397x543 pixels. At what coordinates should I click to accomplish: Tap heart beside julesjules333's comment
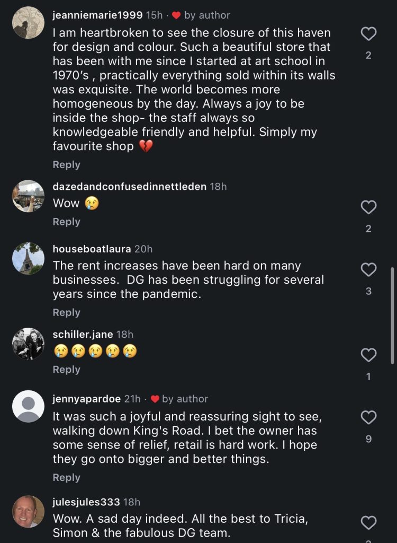(368, 522)
